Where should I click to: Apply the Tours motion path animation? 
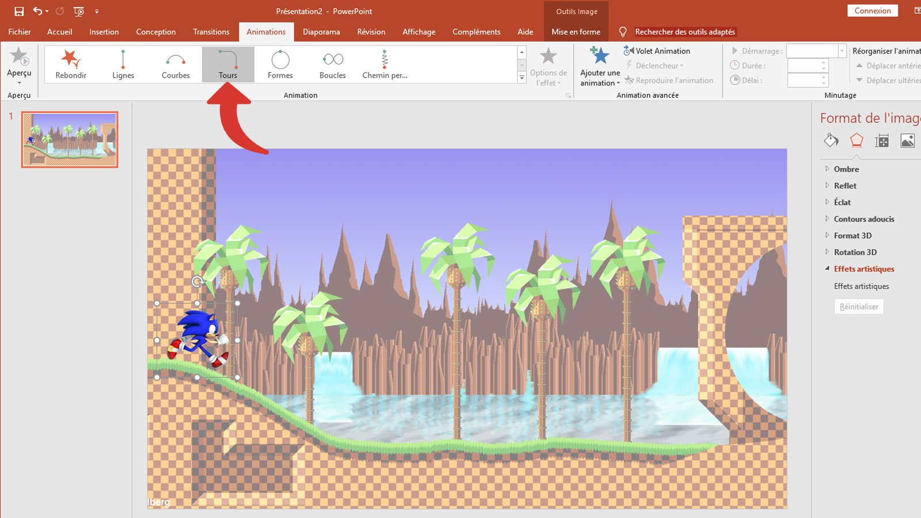coord(228,63)
